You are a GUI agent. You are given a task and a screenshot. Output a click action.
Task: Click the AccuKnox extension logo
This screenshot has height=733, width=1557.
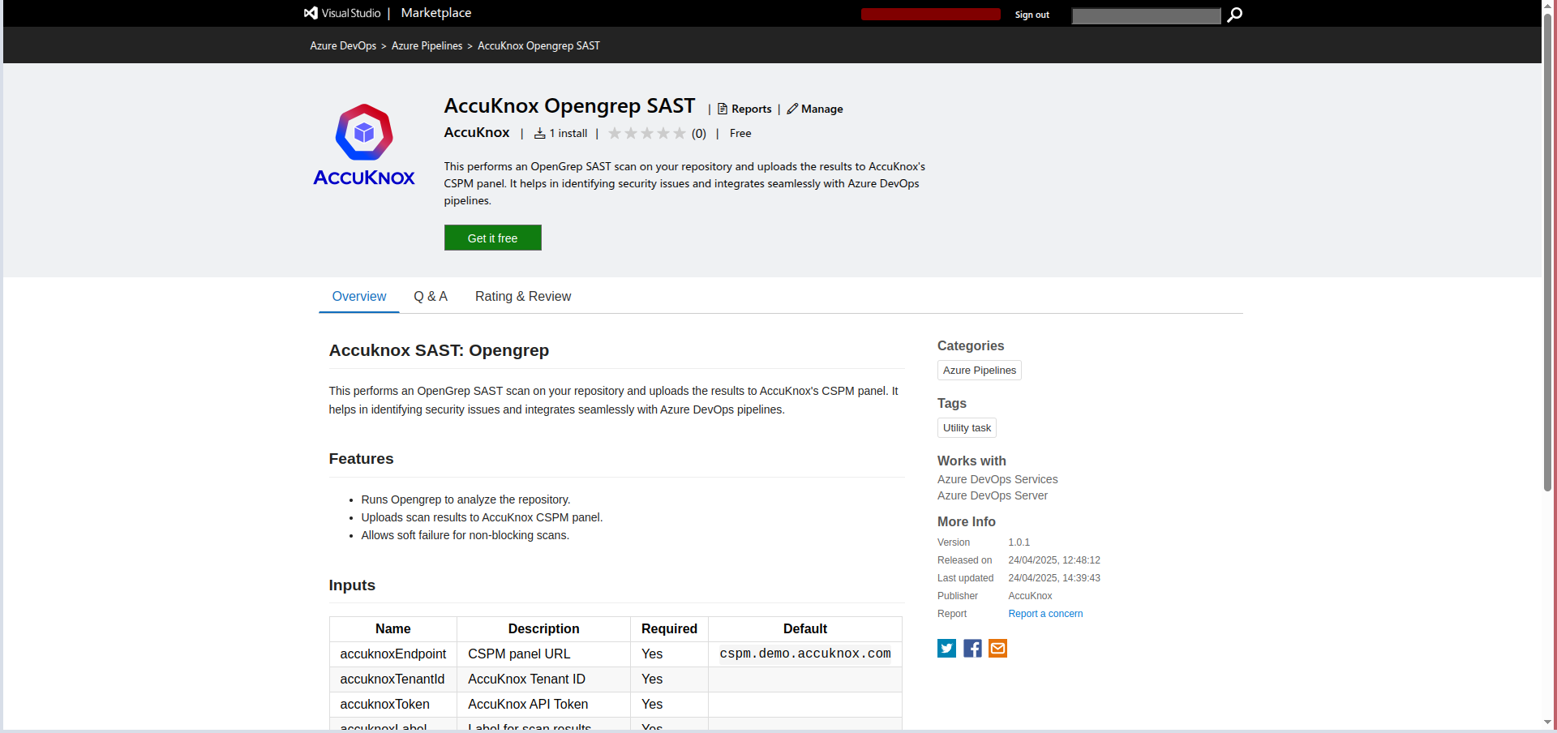364,145
